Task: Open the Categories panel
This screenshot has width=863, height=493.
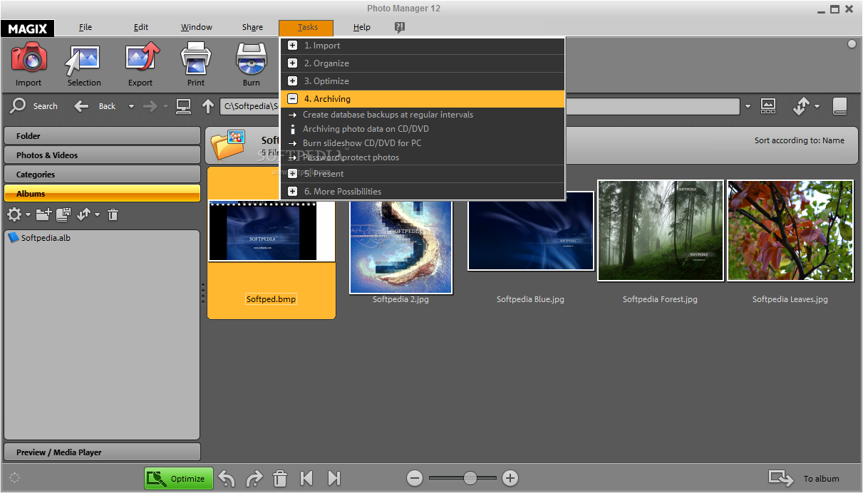Action: pos(102,175)
